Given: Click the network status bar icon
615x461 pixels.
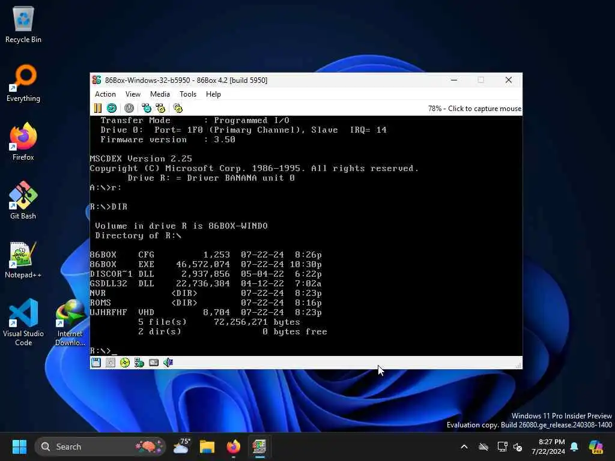Looking at the screenshot, I should (139, 363).
